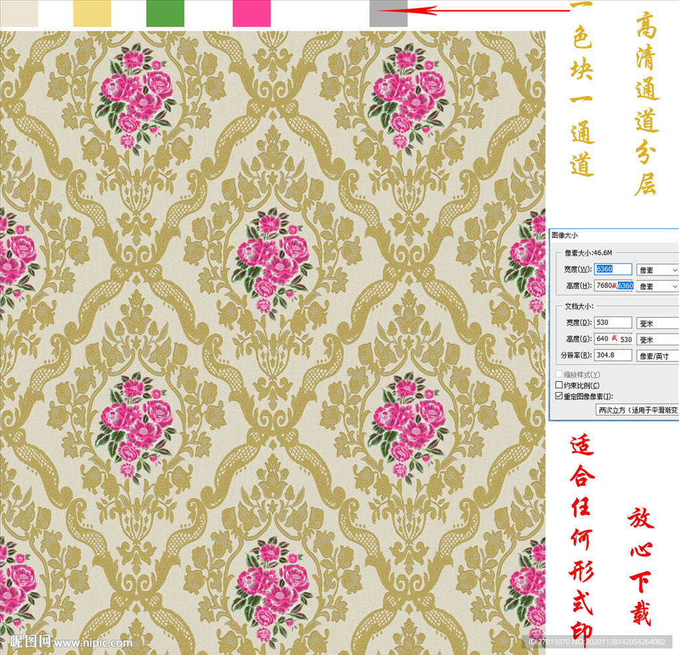Open the document height 毫米 unit dropdown
679x655 pixels.
(657, 340)
